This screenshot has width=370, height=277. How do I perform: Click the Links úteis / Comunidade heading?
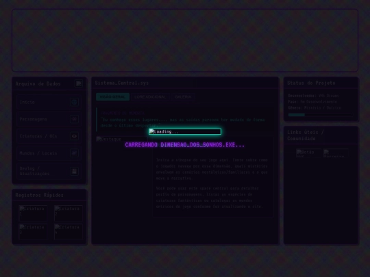pos(306,135)
